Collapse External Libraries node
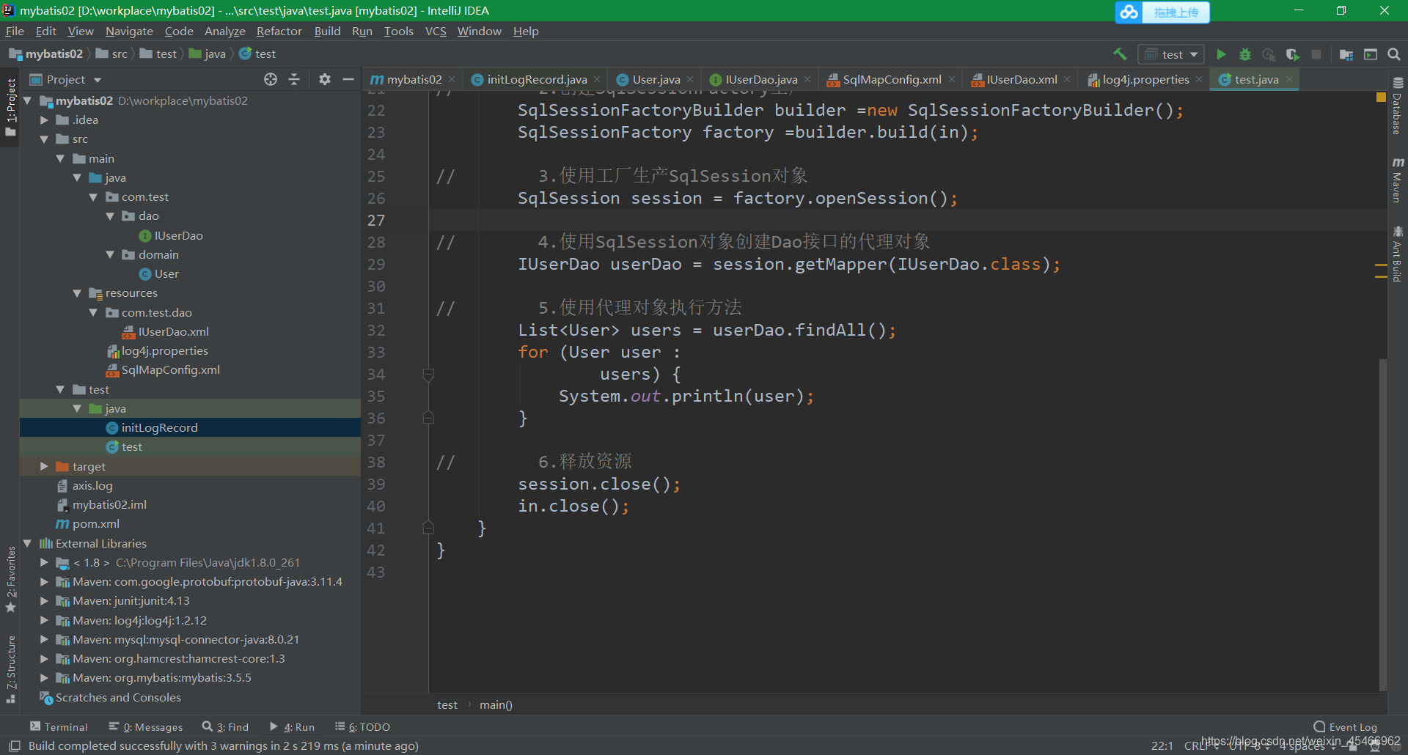1408x755 pixels. pos(28,543)
